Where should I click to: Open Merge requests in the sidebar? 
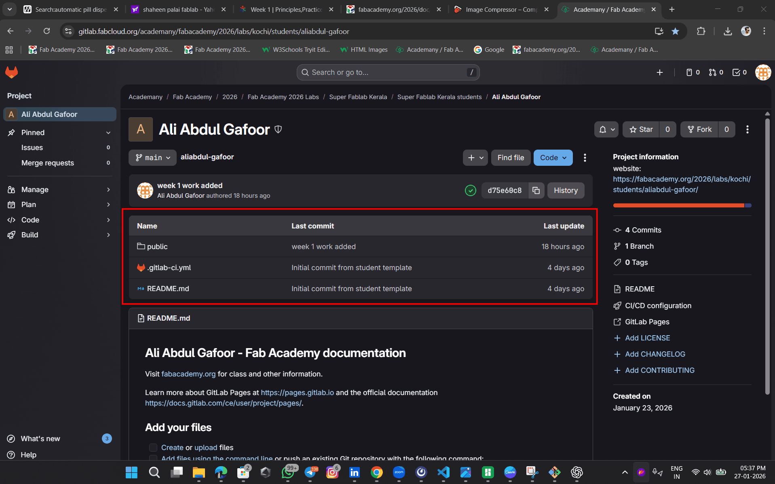[59, 163]
